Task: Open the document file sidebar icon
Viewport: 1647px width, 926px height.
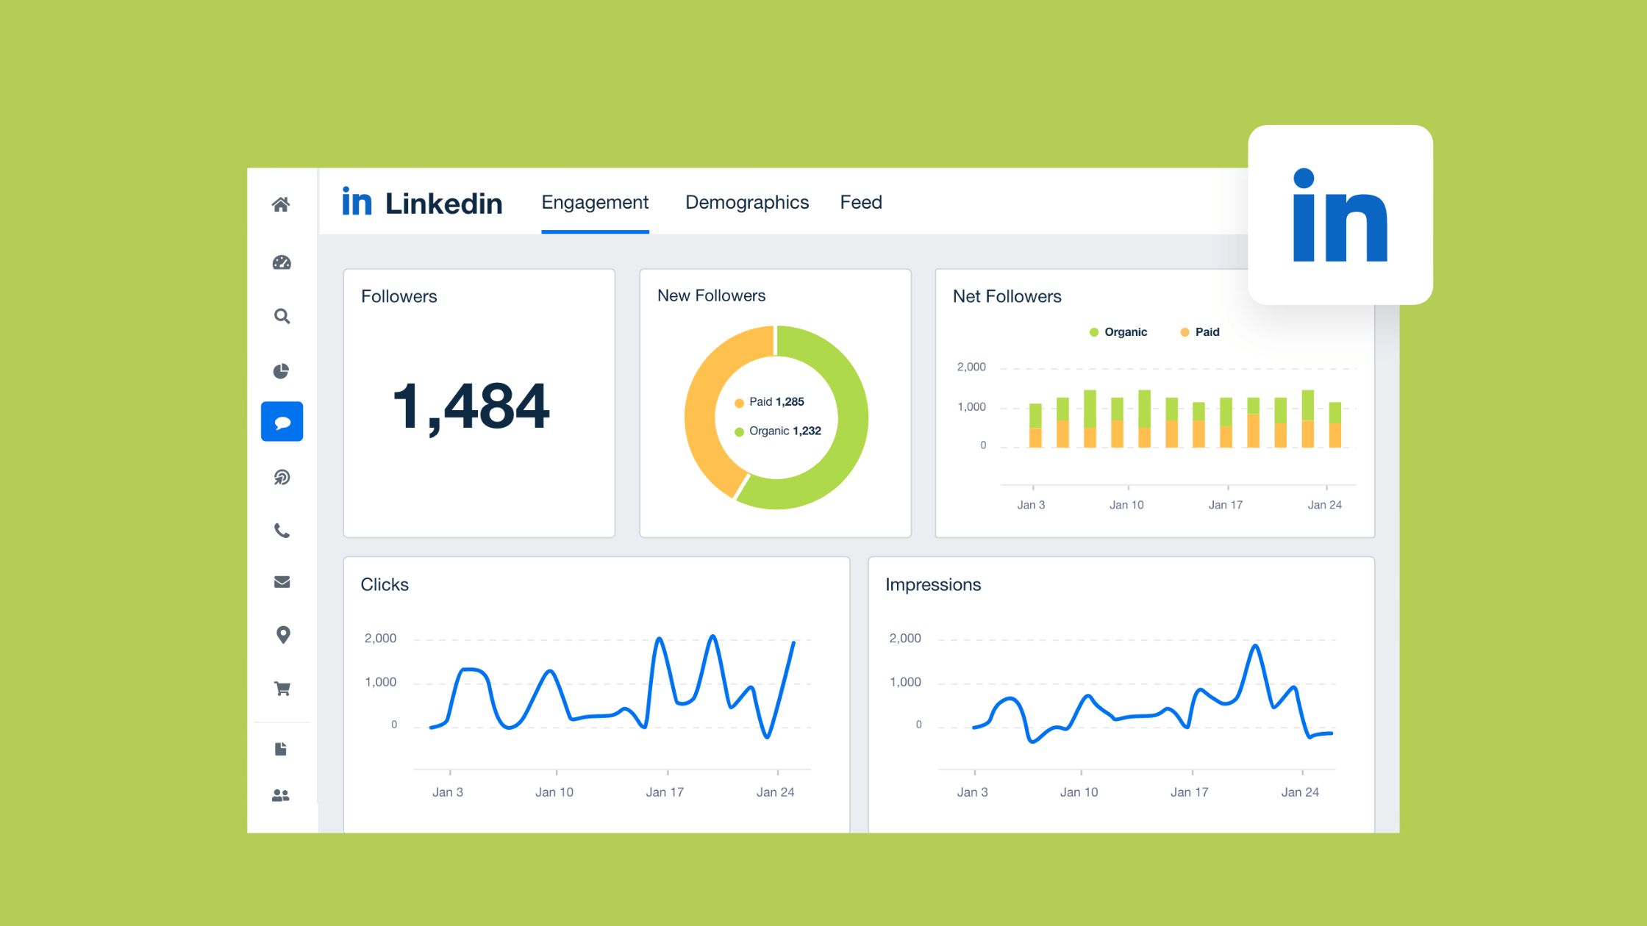Action: click(281, 749)
